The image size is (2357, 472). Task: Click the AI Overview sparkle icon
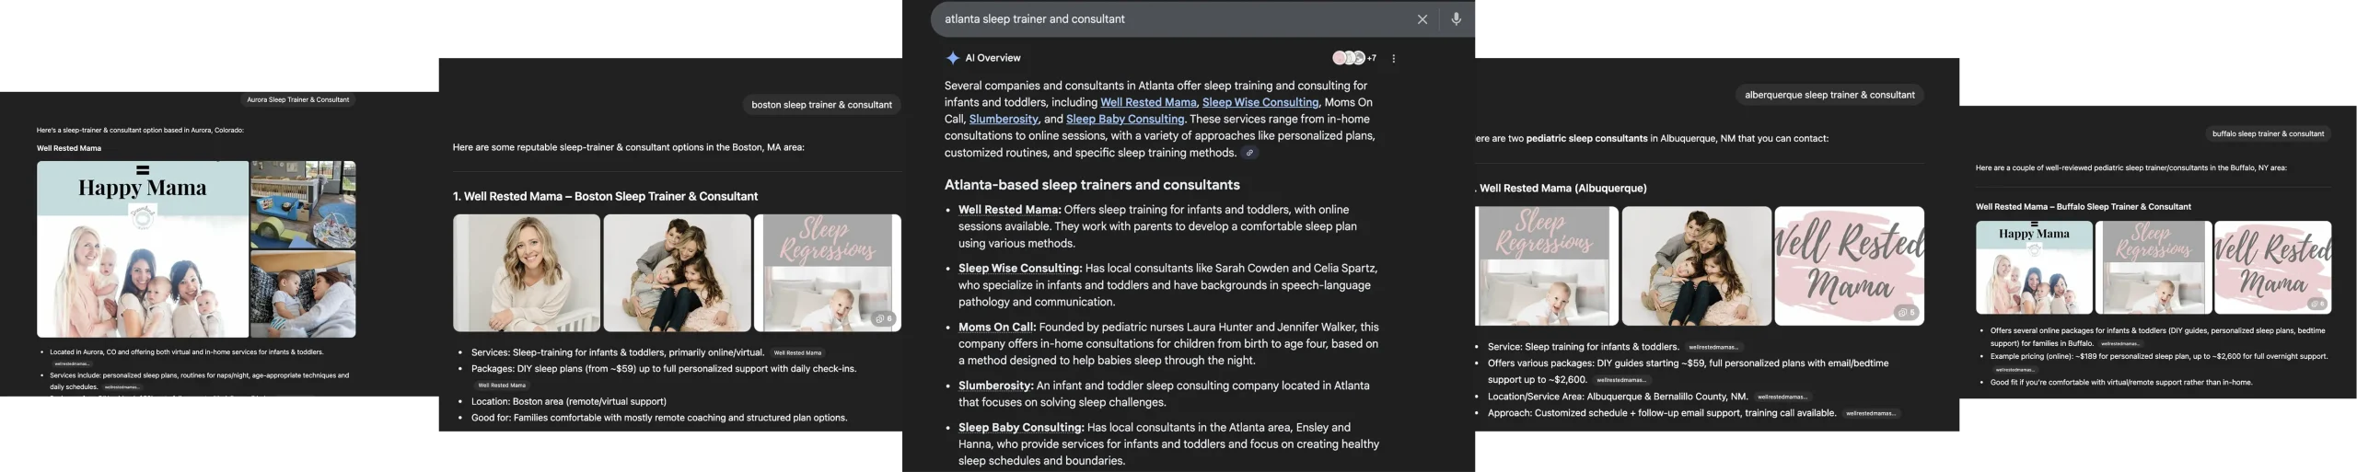952,58
